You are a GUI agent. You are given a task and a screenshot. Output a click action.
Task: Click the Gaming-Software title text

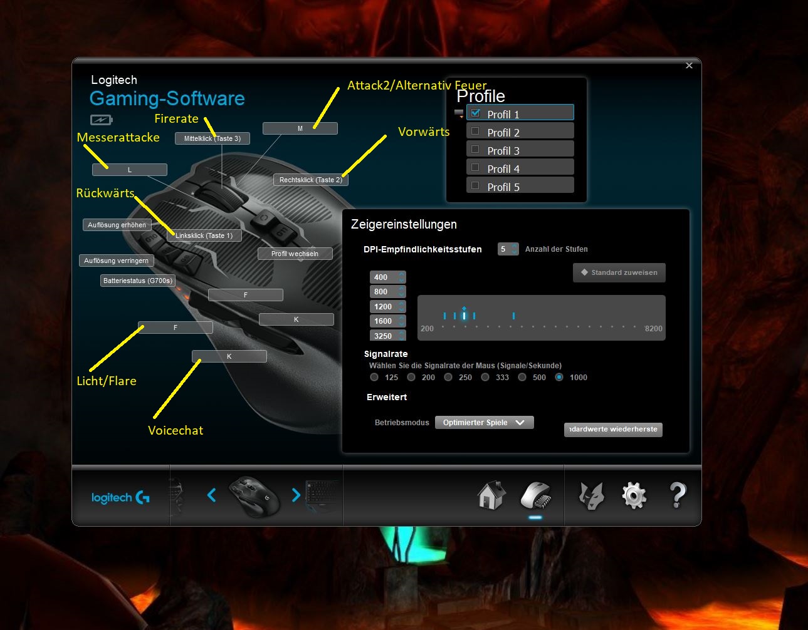click(167, 98)
